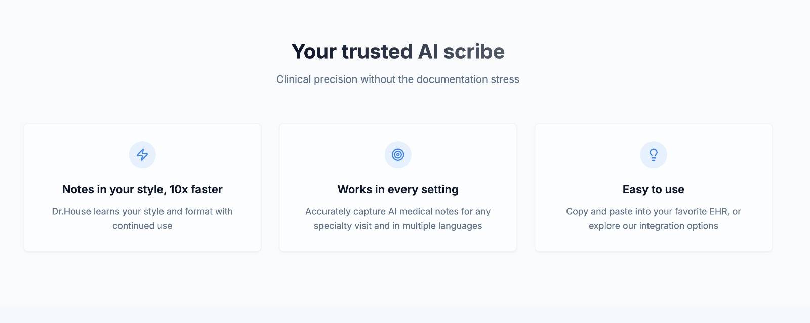The width and height of the screenshot is (810, 323).
Task: Click the target bullseye icon
Action: 398,154
